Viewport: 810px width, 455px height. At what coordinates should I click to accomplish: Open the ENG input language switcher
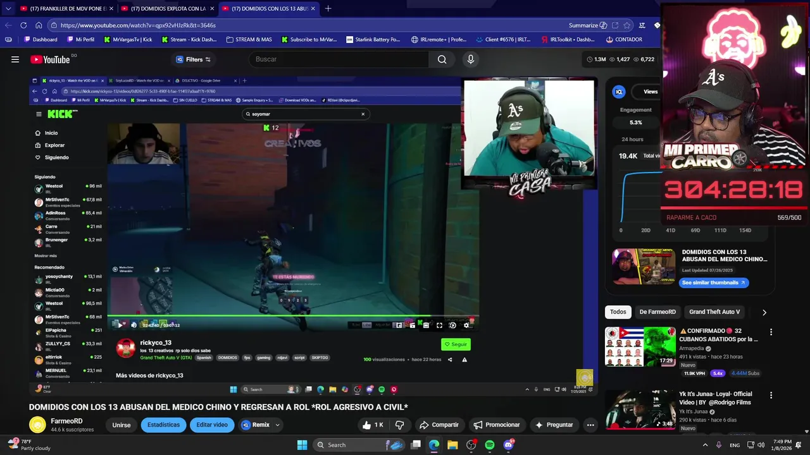click(735, 445)
